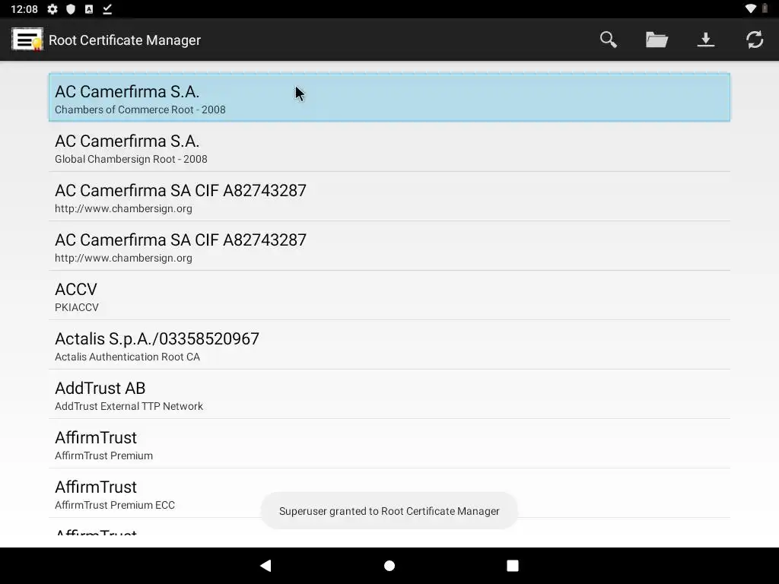Tap the Root Certificate Manager app logo
The height and width of the screenshot is (584, 779).
[x=27, y=40]
